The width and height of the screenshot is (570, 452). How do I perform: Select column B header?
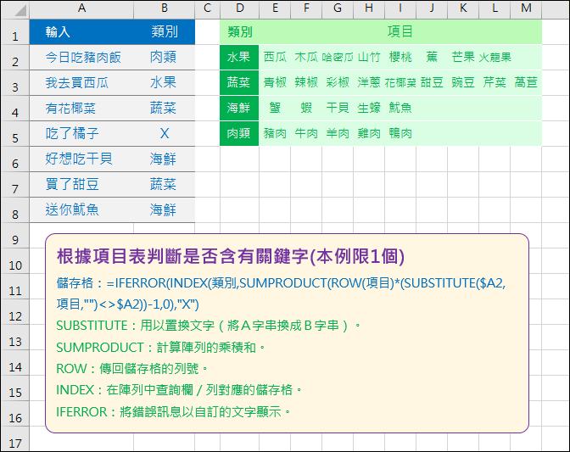[165, 8]
